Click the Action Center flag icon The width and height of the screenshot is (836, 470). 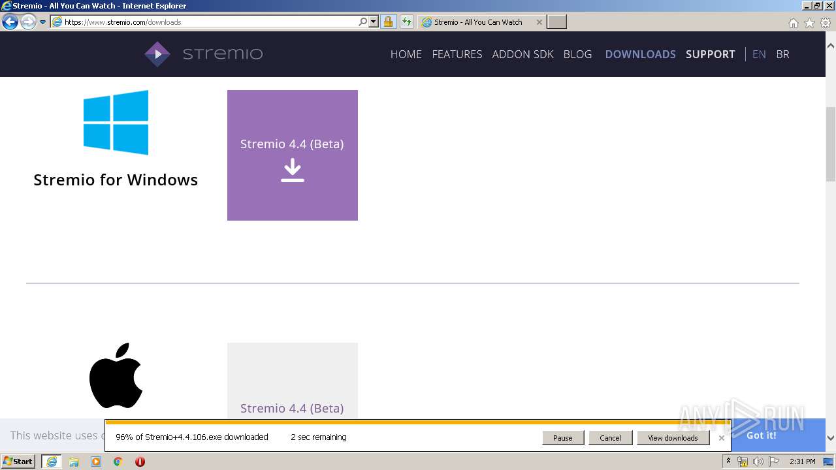774,462
